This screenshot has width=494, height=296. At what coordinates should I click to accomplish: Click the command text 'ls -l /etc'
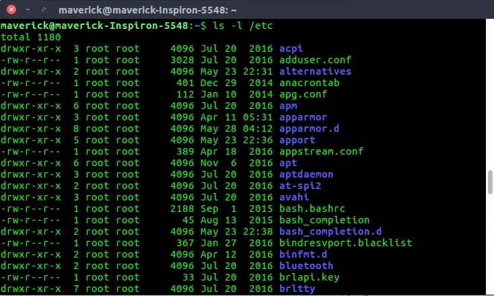pyautogui.click(x=242, y=26)
